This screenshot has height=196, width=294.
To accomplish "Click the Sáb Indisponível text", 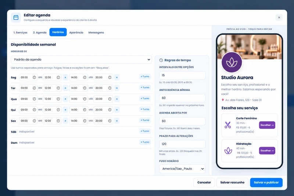I will (x=26, y=132).
